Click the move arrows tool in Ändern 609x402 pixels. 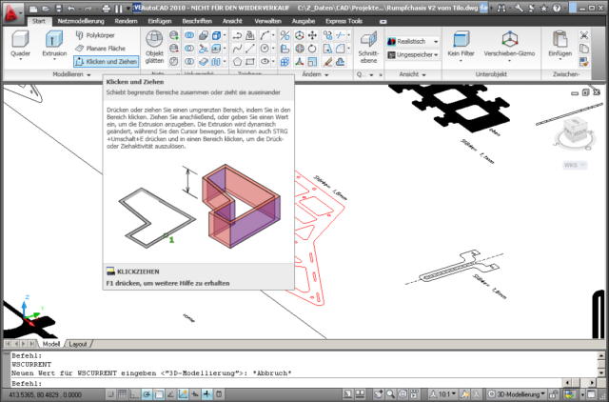pyautogui.click(x=312, y=36)
